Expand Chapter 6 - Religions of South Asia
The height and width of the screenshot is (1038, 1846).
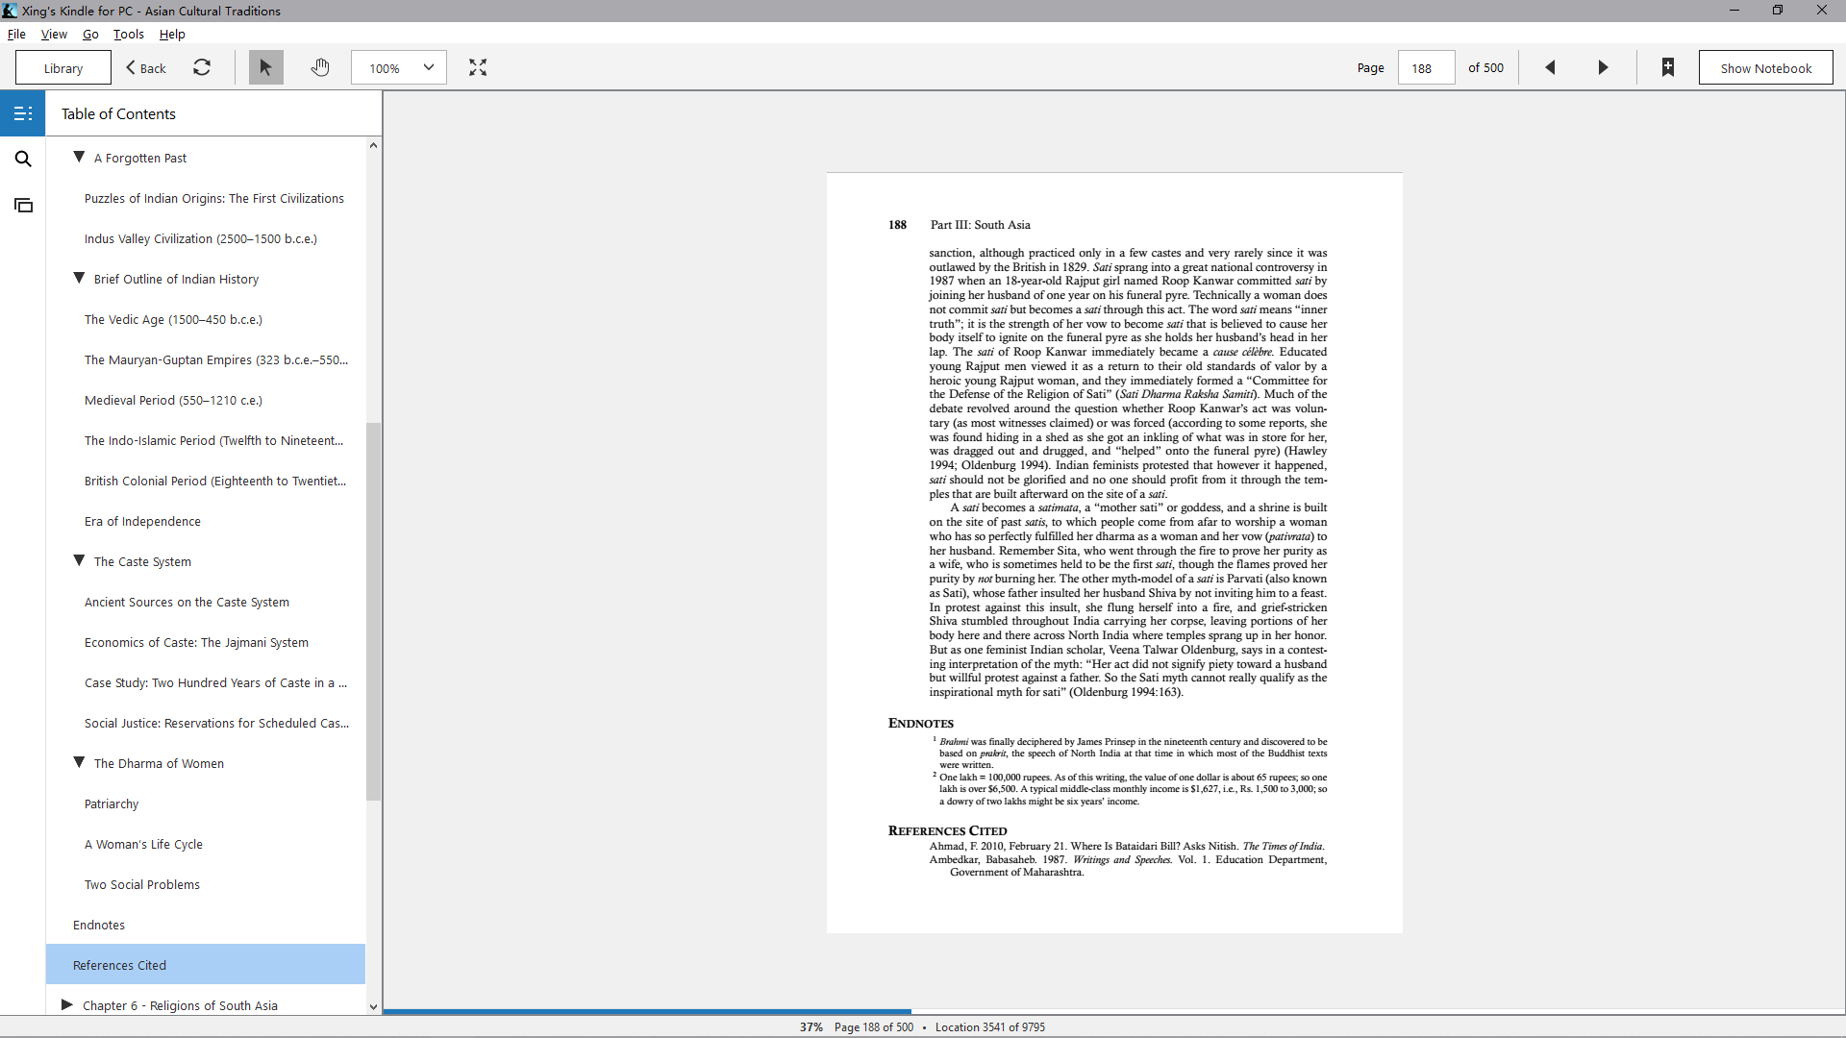point(67,1004)
